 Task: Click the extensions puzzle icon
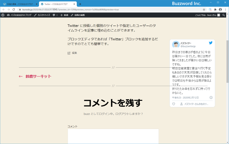click(x=215, y=10)
